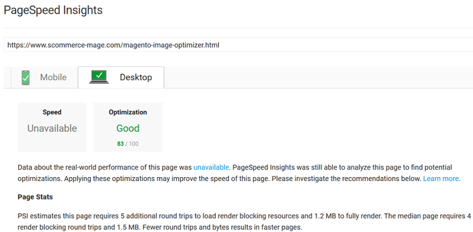
Task: Click the green mobile phone icon
Action: [26, 78]
